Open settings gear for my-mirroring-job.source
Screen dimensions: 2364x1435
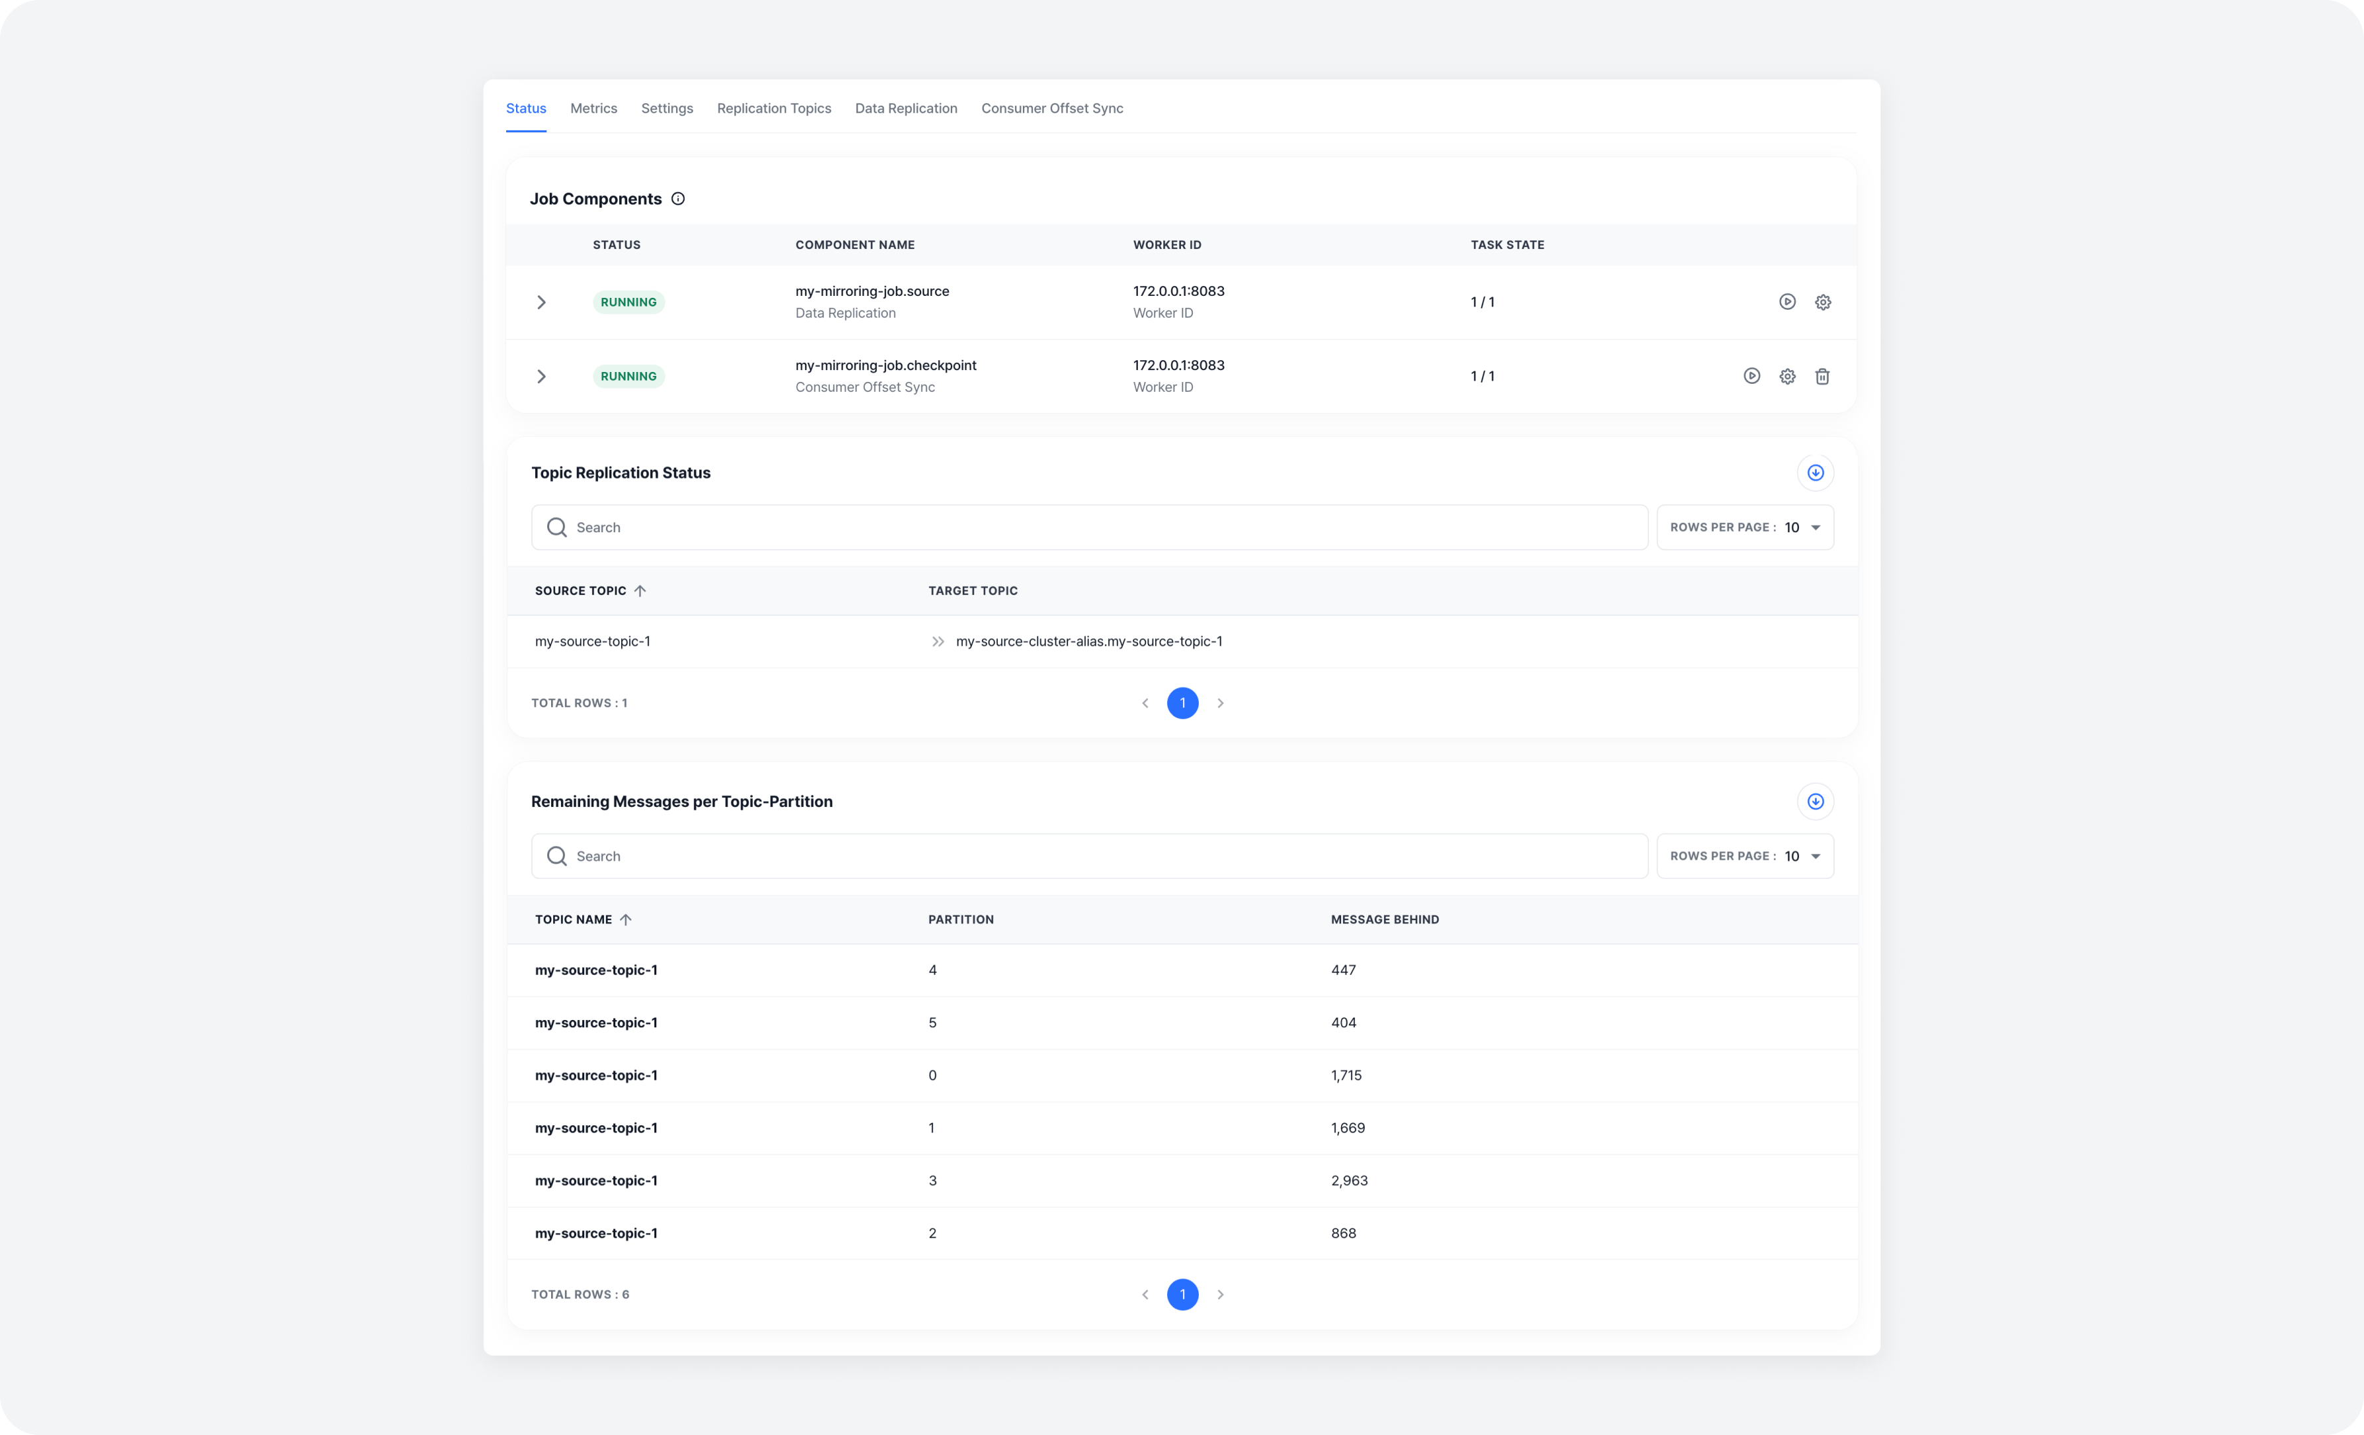click(1822, 301)
